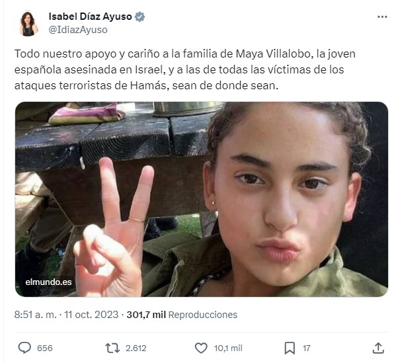The height and width of the screenshot is (363, 398).
Task: Open the @IdiazAyuso handle link
Action: (x=78, y=30)
